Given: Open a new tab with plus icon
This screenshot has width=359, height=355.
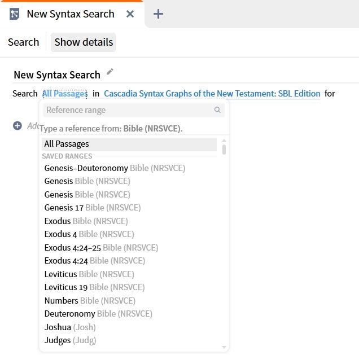Looking at the screenshot, I should click(x=158, y=14).
